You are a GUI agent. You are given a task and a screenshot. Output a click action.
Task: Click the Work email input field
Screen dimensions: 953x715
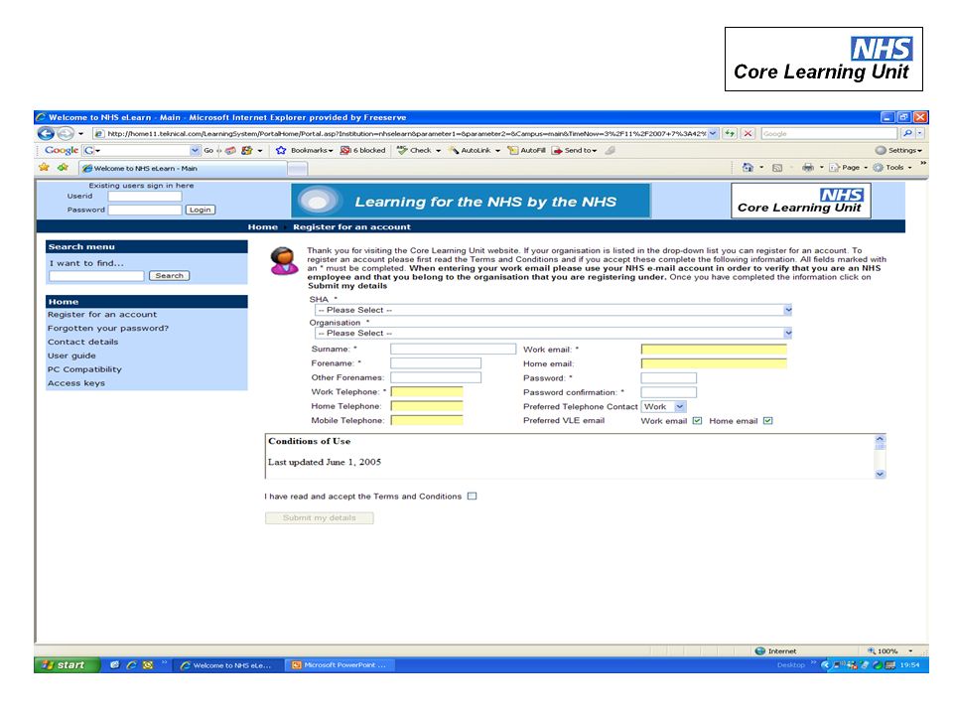(714, 349)
